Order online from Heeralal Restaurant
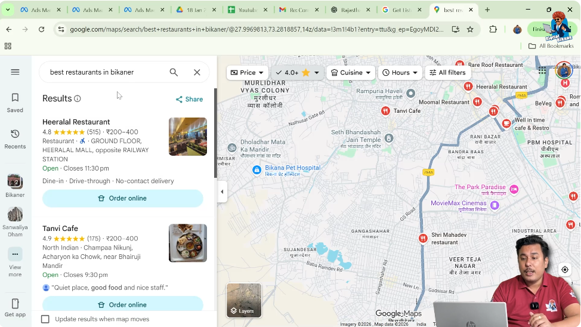Image resolution: width=581 pixels, height=327 pixels. tap(123, 198)
